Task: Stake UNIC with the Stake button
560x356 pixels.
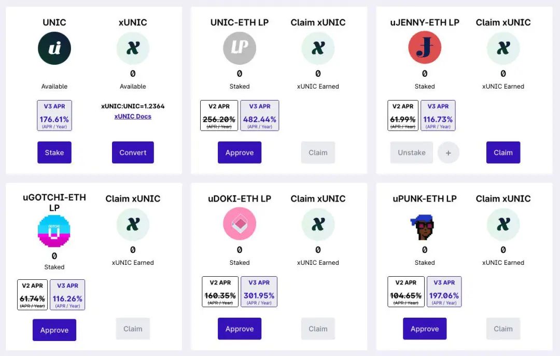Action: 54,152
